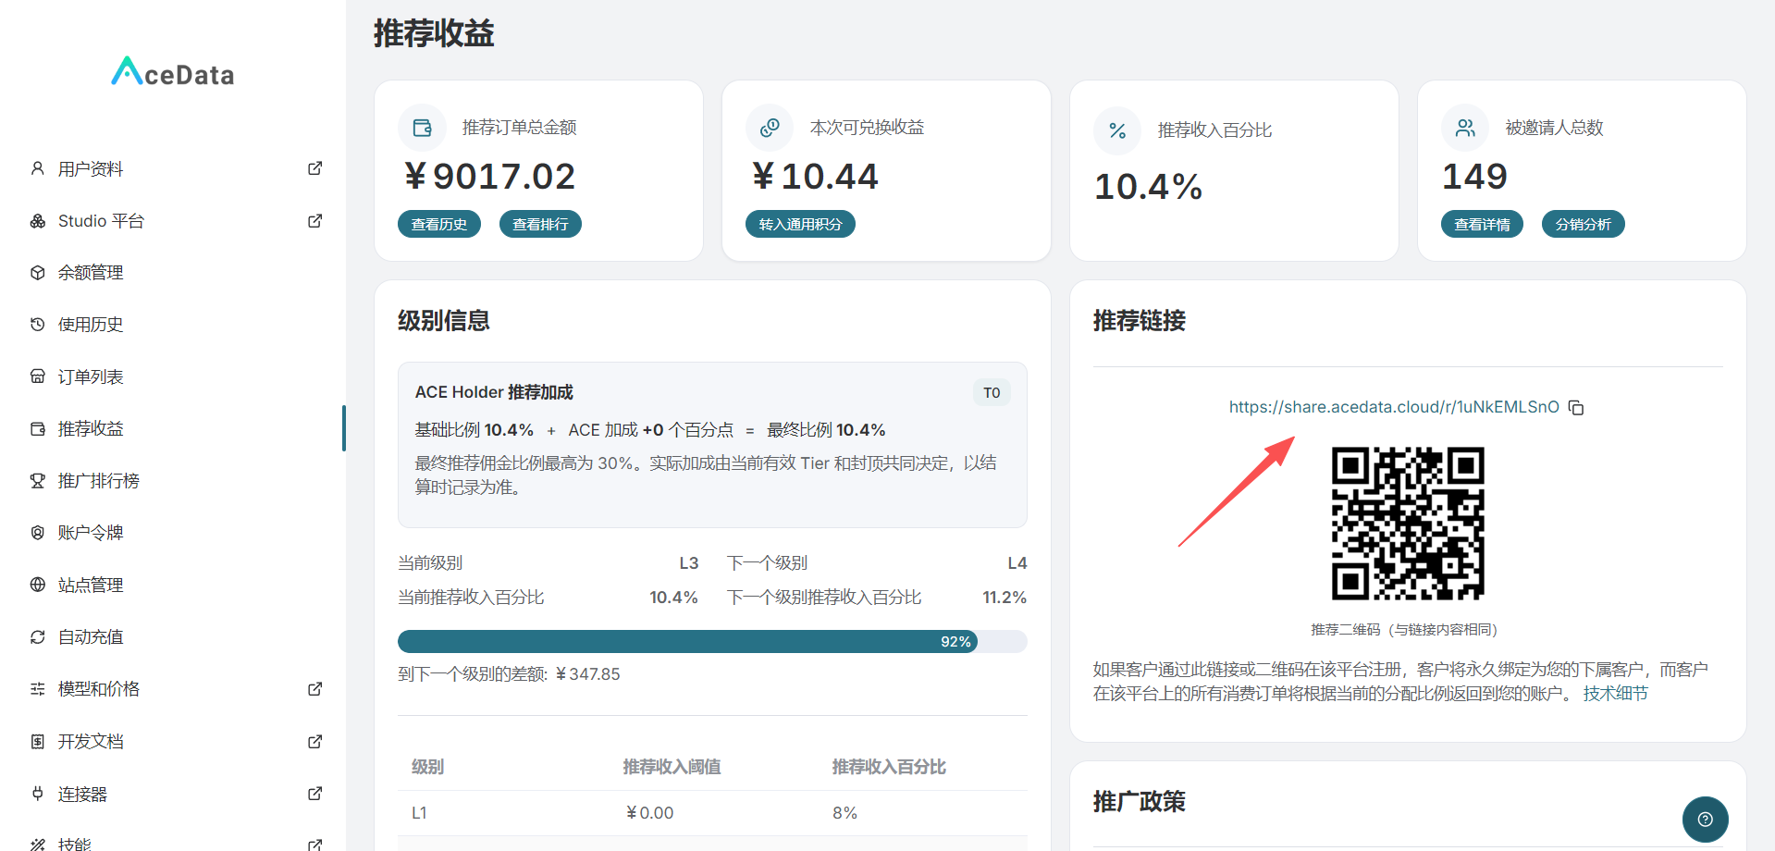This screenshot has height=851, width=1775.
Task: Click 分销分析 button
Action: (1583, 224)
